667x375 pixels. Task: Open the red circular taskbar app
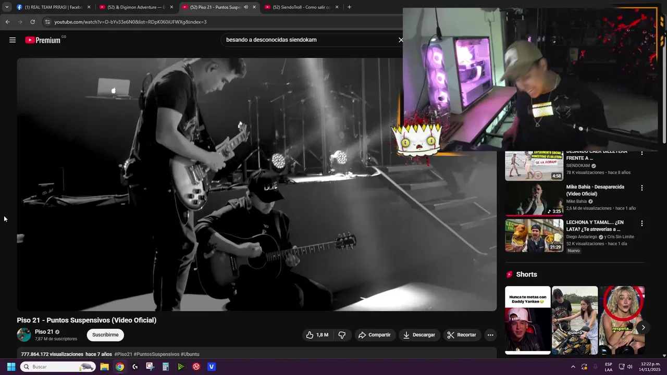pos(196,367)
